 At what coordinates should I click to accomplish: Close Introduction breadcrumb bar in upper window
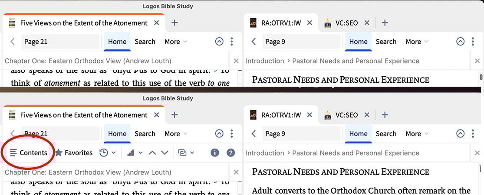tap(477, 61)
